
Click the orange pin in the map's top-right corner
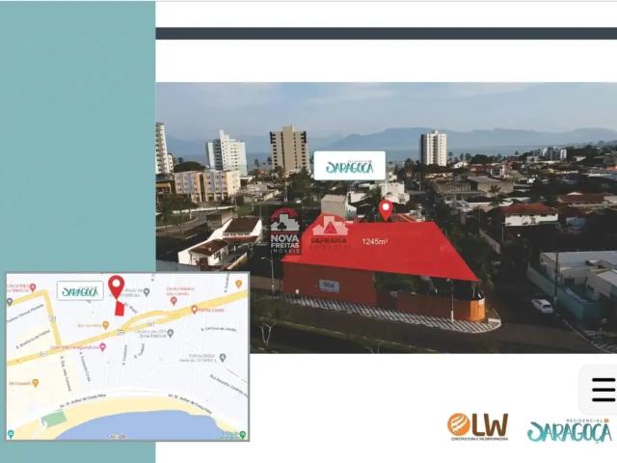pyautogui.click(x=238, y=284)
